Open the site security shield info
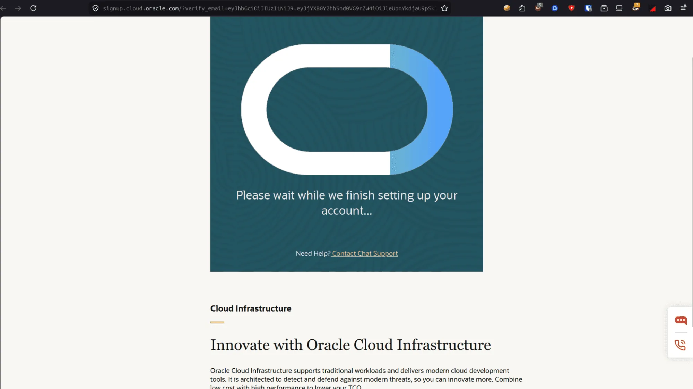 tap(96, 8)
